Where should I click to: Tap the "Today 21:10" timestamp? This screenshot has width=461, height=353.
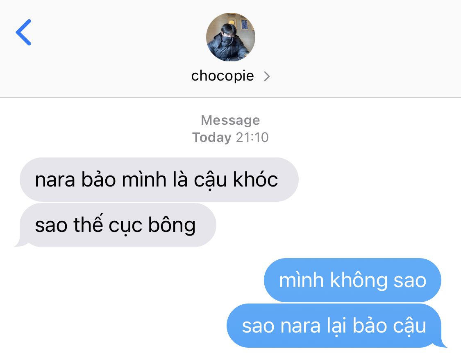tap(230, 137)
